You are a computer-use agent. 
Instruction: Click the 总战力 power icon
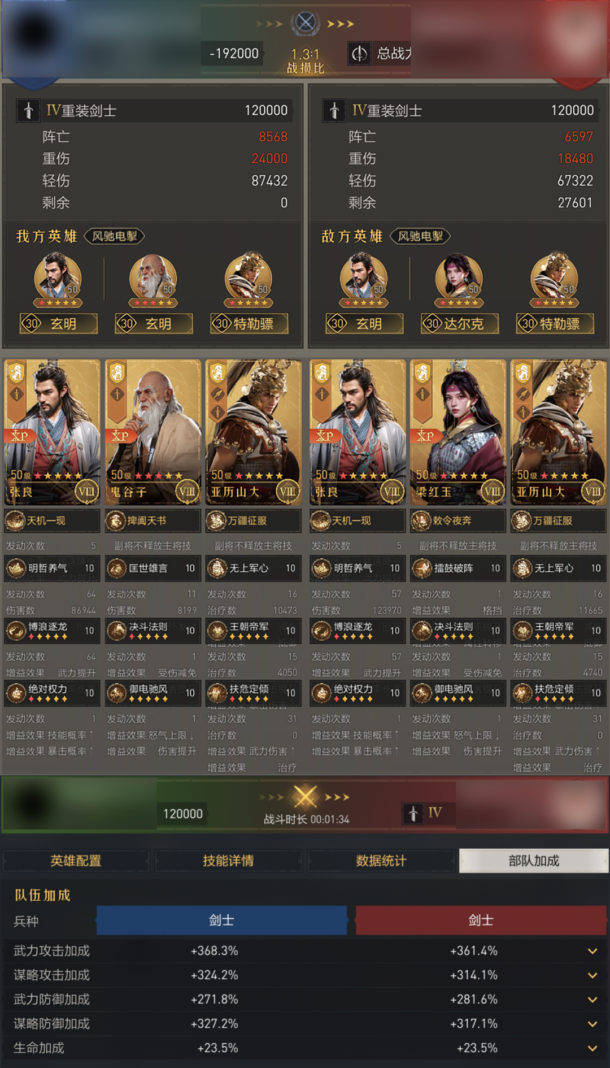359,54
